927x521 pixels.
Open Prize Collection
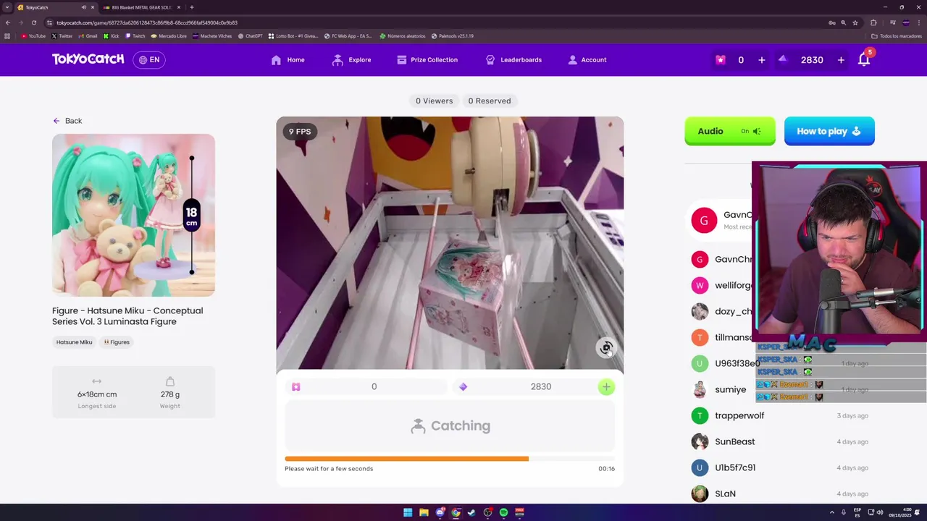(x=427, y=60)
